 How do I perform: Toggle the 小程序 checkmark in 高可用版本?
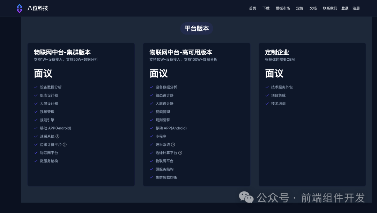tap(151, 136)
